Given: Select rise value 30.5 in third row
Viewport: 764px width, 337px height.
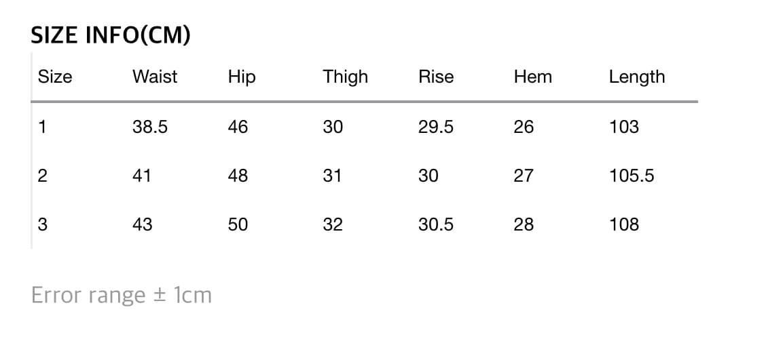Looking at the screenshot, I should click(x=436, y=224).
